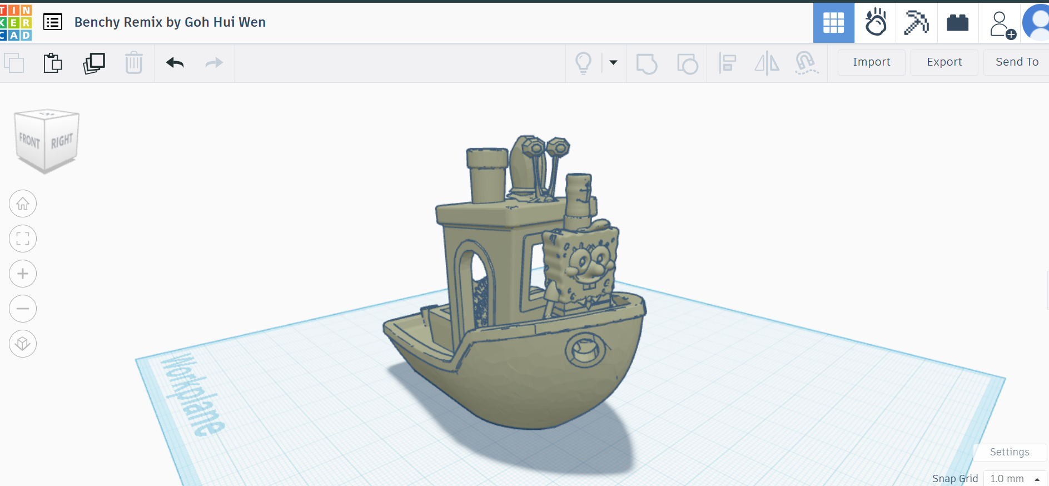Screen dimensions: 1049x486
Task: Click the FRONT face of the view cube
Action: tap(29, 142)
